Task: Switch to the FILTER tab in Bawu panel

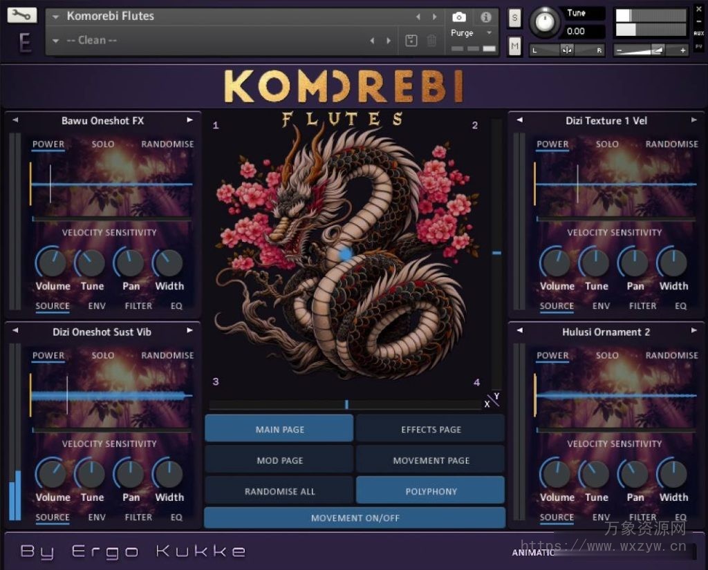Action: point(138,306)
